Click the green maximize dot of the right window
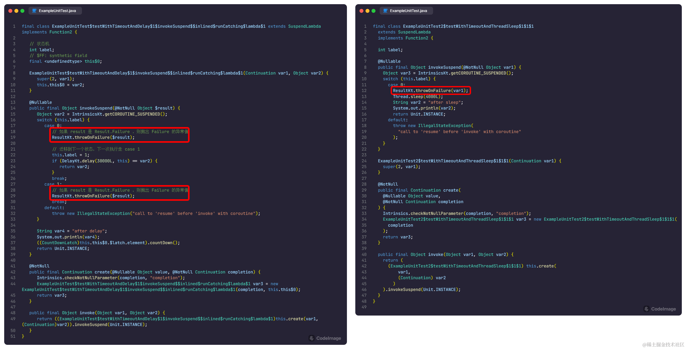The width and height of the screenshot is (686, 349). pos(373,11)
